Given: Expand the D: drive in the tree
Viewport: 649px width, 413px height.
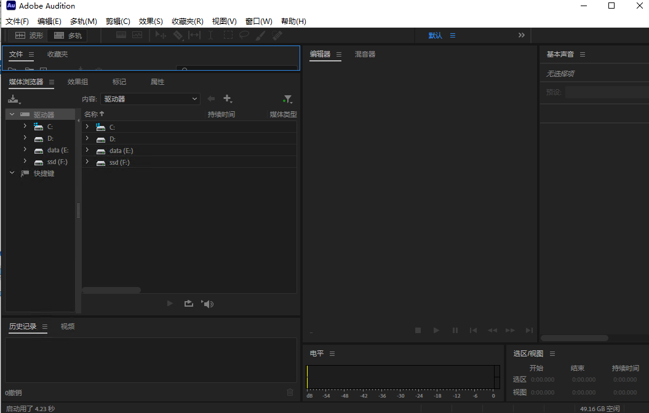Looking at the screenshot, I should click(25, 138).
